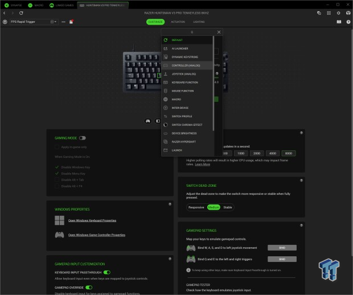Select Responsive dead-zone option
This screenshot has height=295, width=353.
pyautogui.click(x=196, y=207)
